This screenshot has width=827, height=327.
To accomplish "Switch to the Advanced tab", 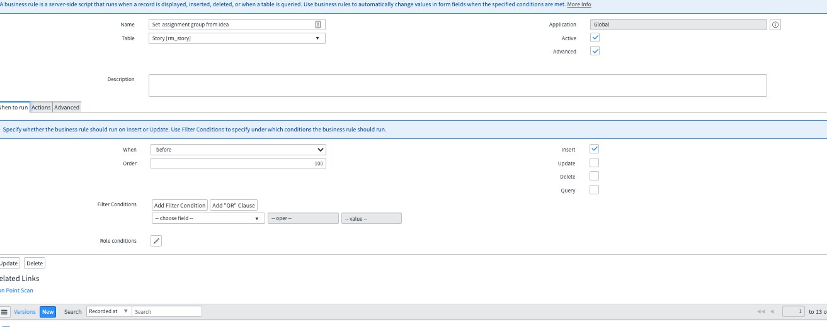I will click(x=67, y=108).
